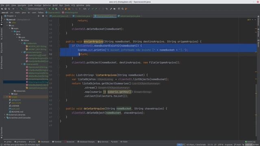260x146 pixels.
Task: Click the locate-file crosshair icon in Project panel
Action: 39,16
